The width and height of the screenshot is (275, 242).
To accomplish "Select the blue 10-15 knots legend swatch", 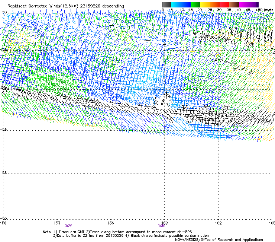I will coord(186,4).
